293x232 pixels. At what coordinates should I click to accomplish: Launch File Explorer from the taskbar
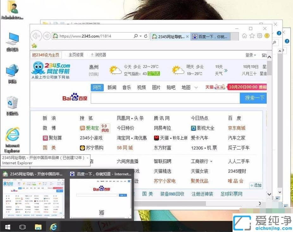click(38, 227)
